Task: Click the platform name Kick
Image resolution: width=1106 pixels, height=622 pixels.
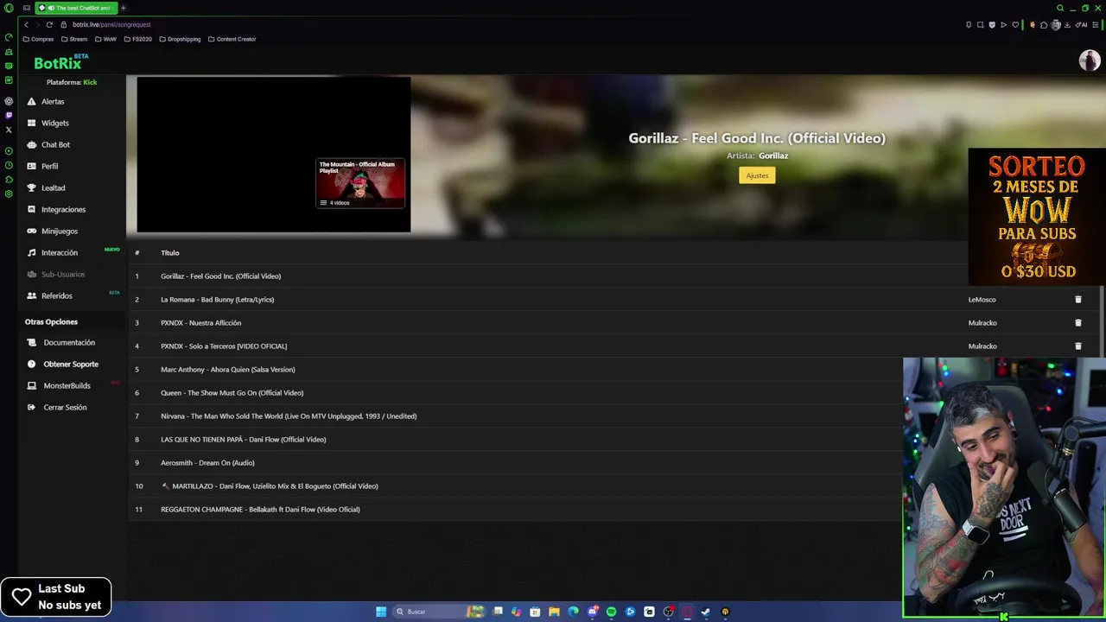Action: [90, 82]
